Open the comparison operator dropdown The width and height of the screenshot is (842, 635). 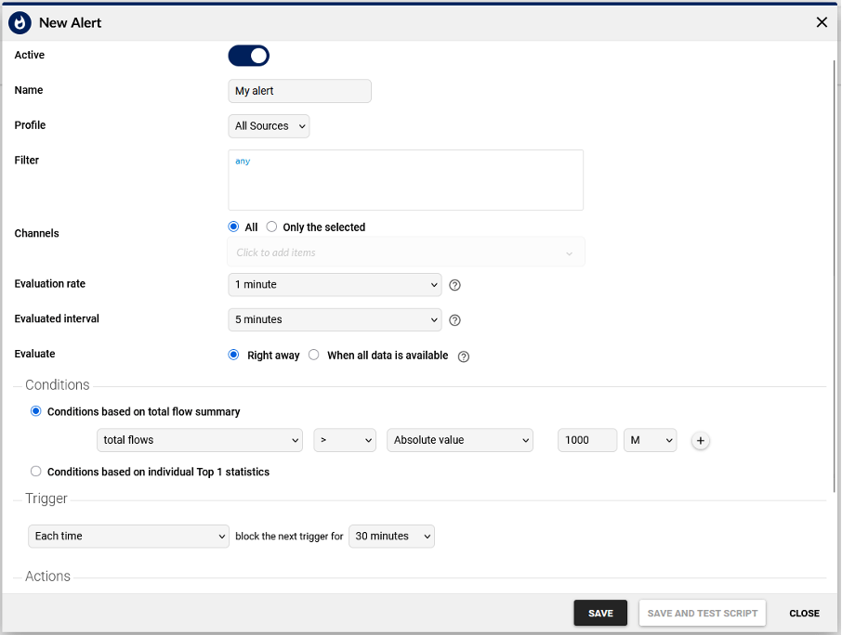[x=344, y=440]
